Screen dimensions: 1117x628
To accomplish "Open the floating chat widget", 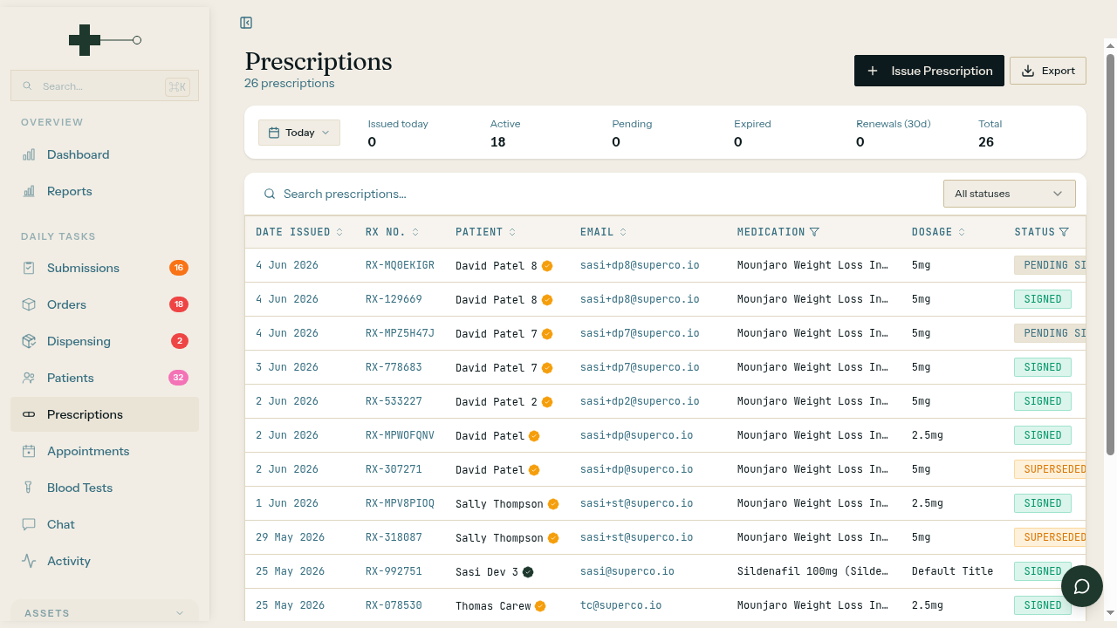I will [x=1082, y=586].
